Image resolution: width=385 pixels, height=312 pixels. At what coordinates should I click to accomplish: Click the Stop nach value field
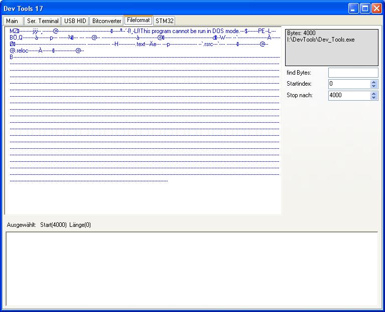tap(349, 95)
